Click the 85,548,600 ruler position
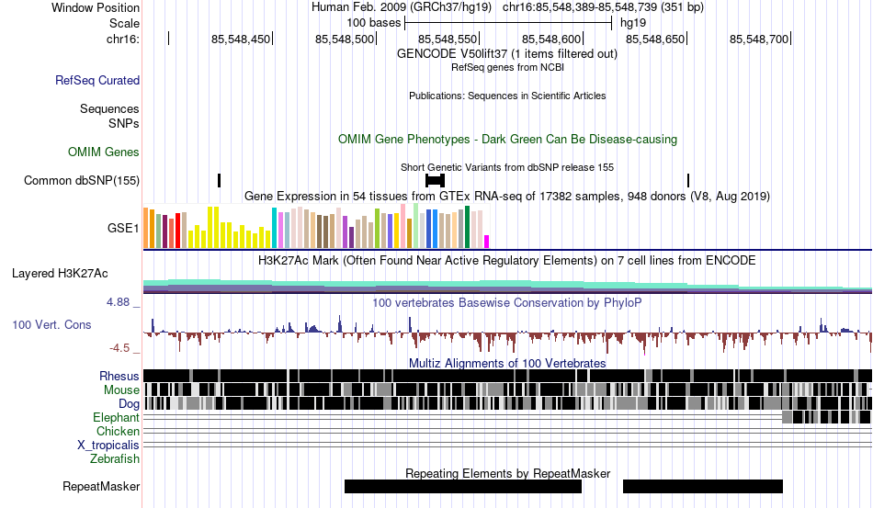Screen dimensions: 873x508 coord(551,39)
